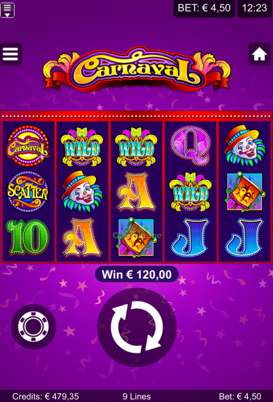Click the Win € 120,00 label
Screen dimensions: 273x402
point(137,274)
